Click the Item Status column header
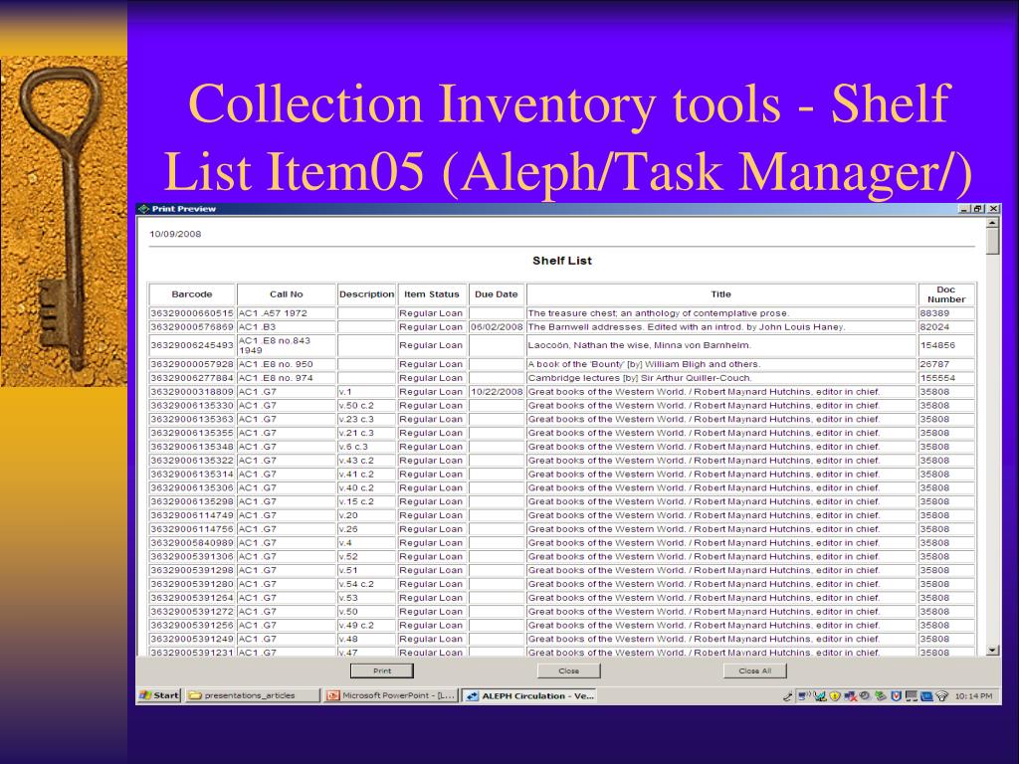Image resolution: width=1019 pixels, height=764 pixels. [x=432, y=294]
